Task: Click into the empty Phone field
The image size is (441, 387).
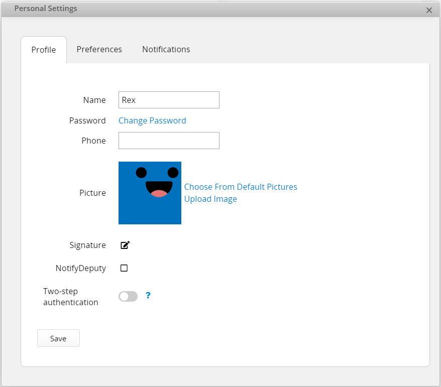Action: coord(169,141)
